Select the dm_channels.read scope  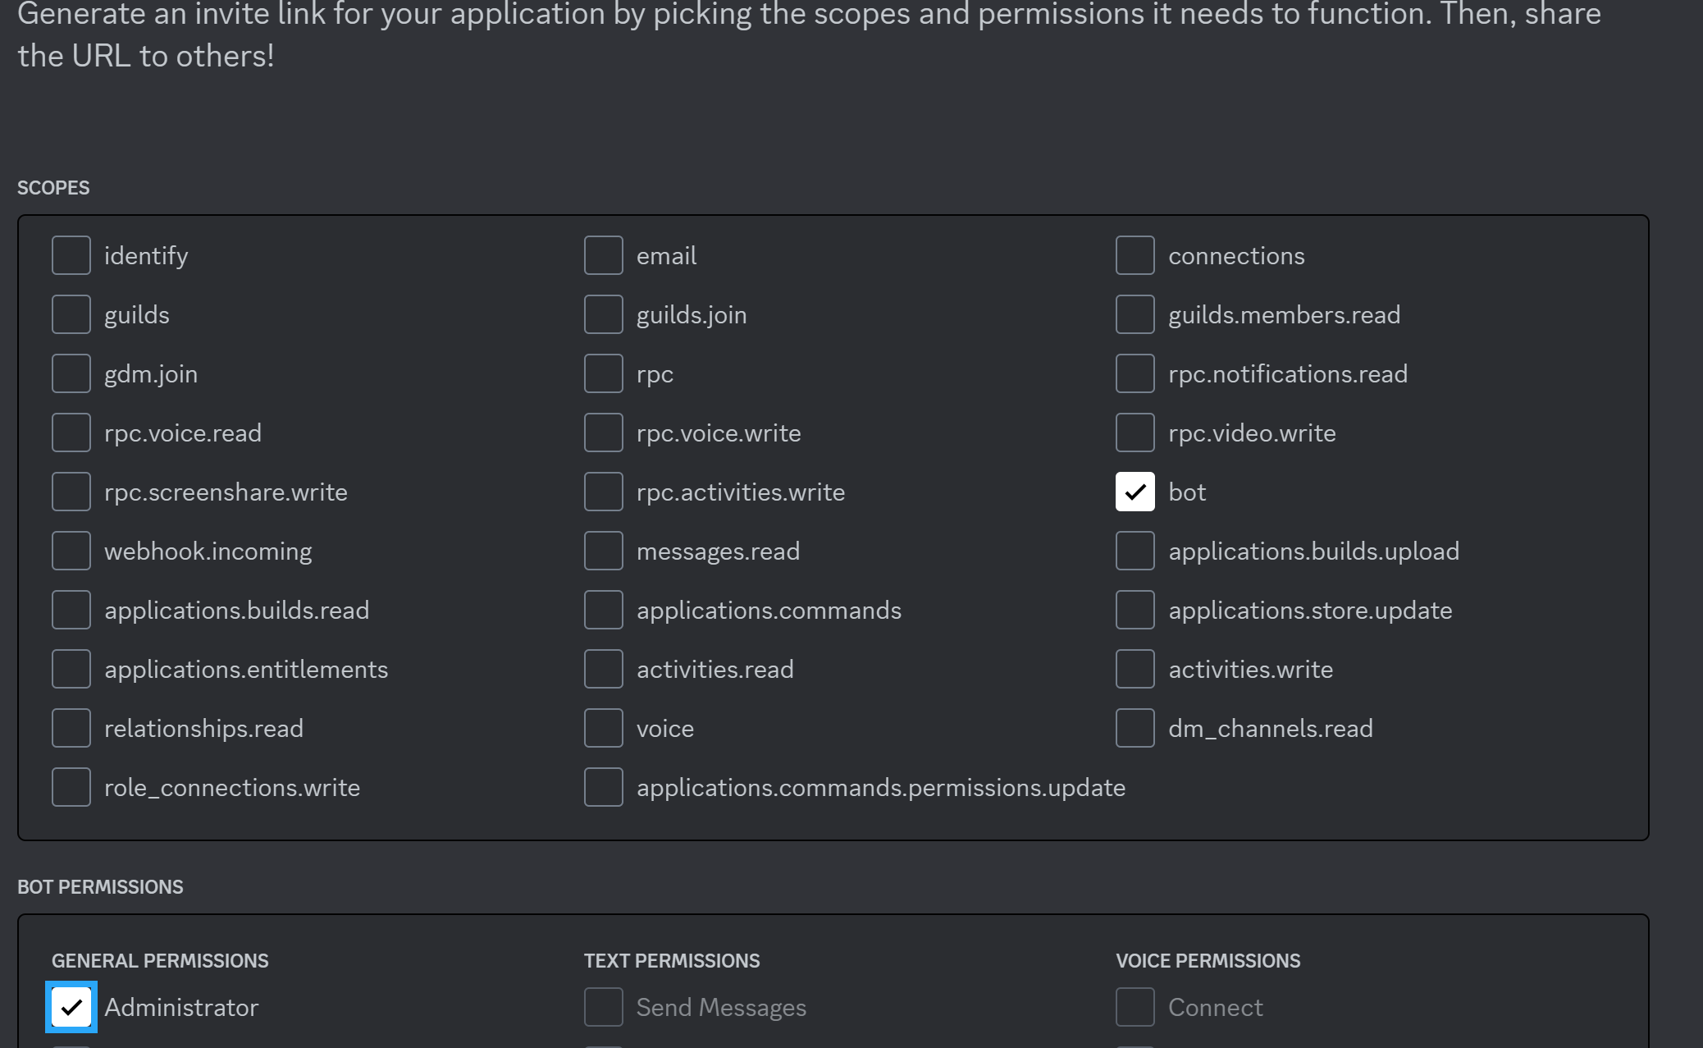tap(1135, 728)
